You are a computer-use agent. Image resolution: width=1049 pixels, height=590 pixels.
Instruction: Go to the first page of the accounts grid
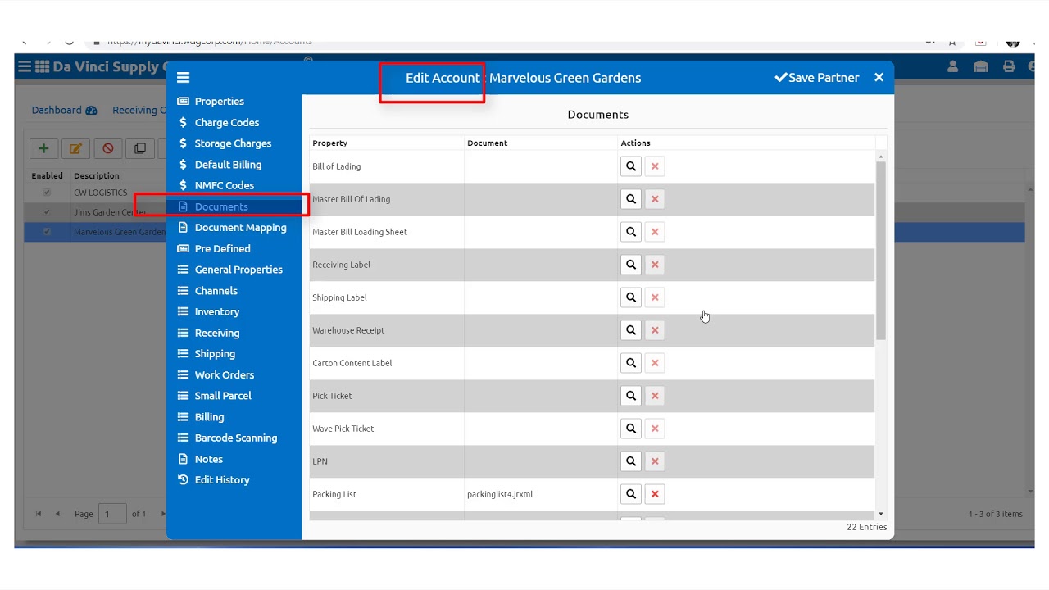coord(38,514)
